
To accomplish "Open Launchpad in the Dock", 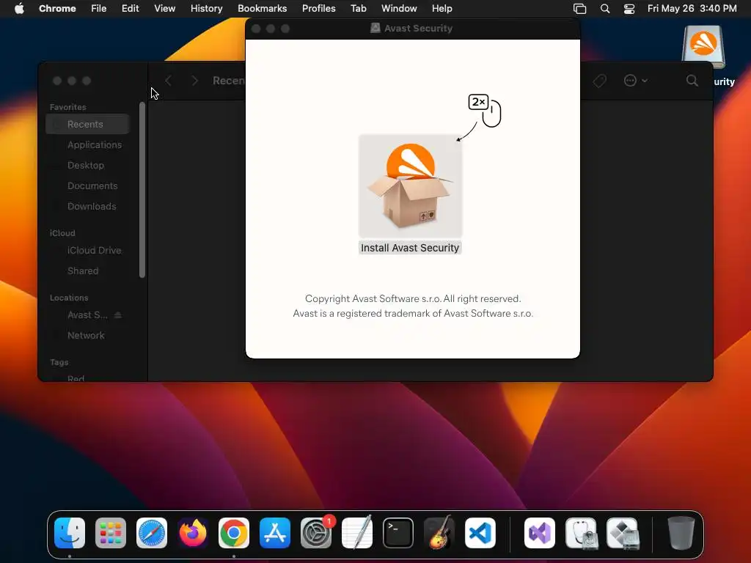I will point(111,533).
